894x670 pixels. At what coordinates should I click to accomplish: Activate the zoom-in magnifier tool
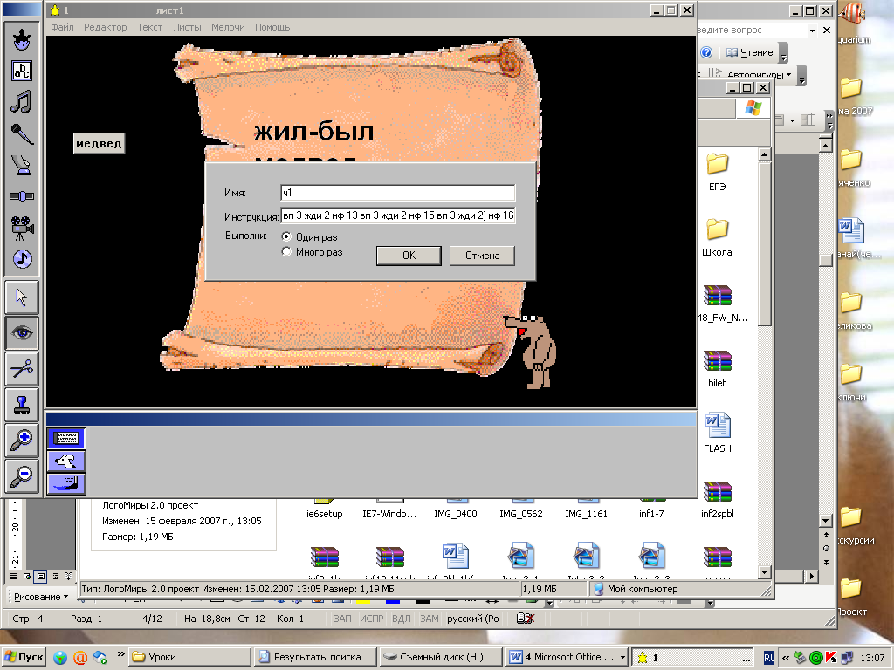pyautogui.click(x=22, y=440)
